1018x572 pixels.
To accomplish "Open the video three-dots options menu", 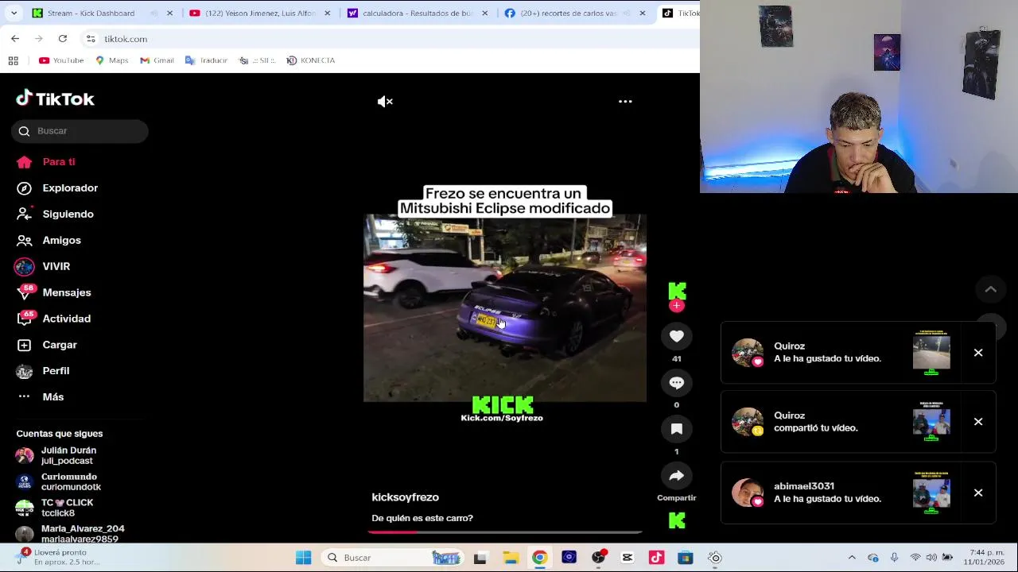I will pyautogui.click(x=625, y=102).
